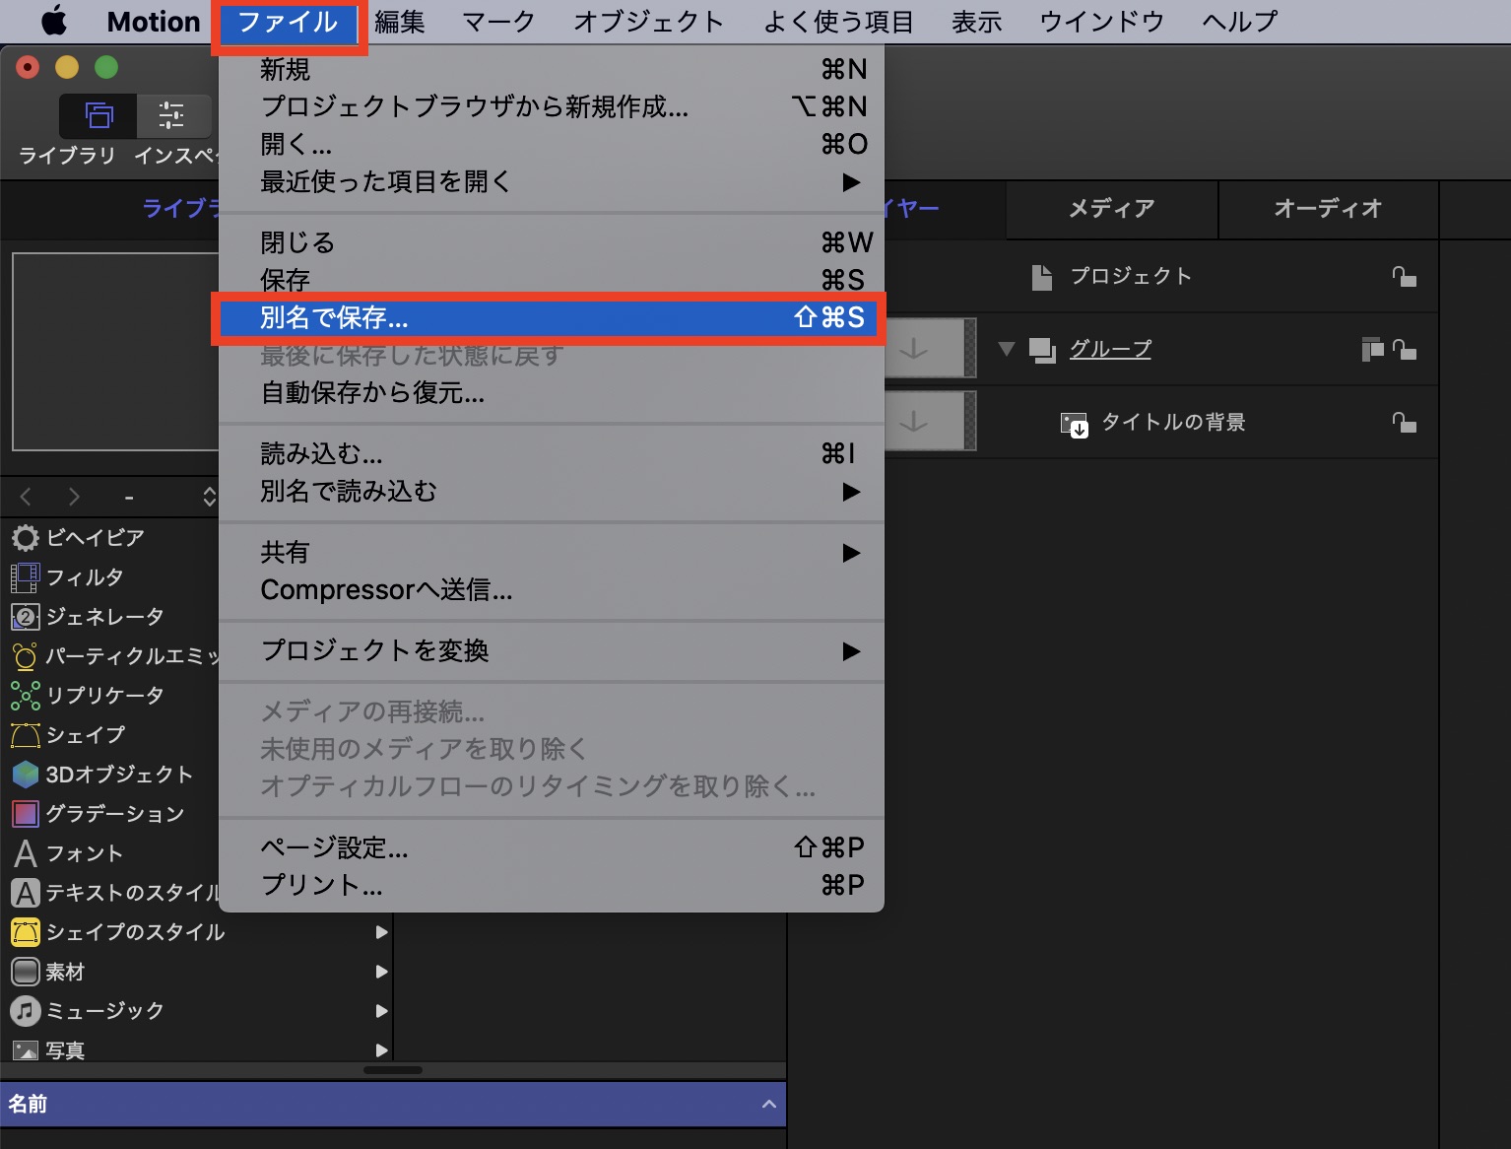Go back in Library navigation
1511x1149 pixels.
(x=26, y=497)
